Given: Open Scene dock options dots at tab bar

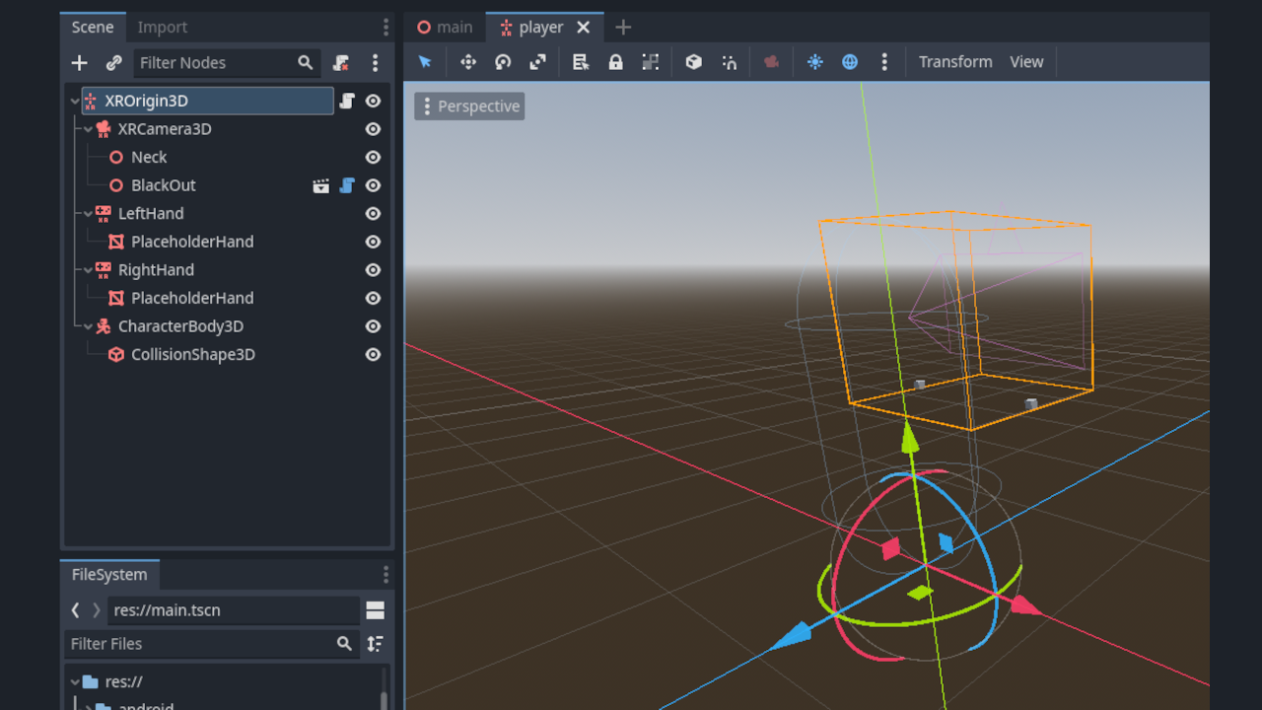Looking at the screenshot, I should tap(386, 27).
